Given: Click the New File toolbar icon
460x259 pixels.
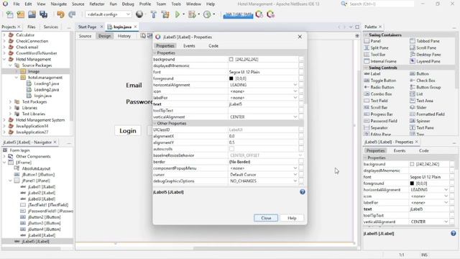Looking at the screenshot, I should [x=9, y=14].
